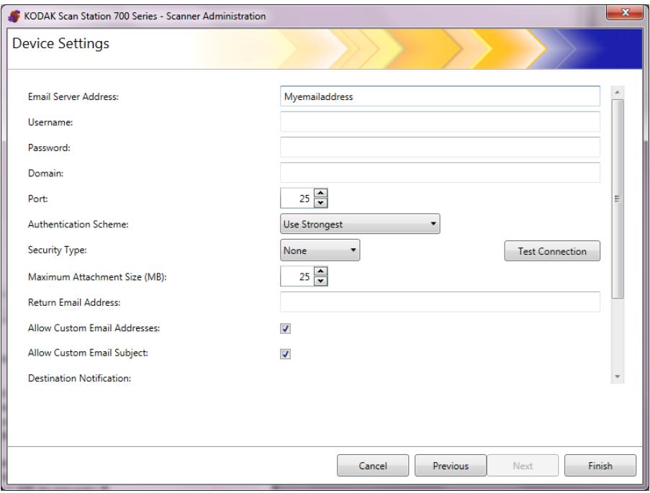
Task: Click the Cancel button
Action: click(373, 466)
